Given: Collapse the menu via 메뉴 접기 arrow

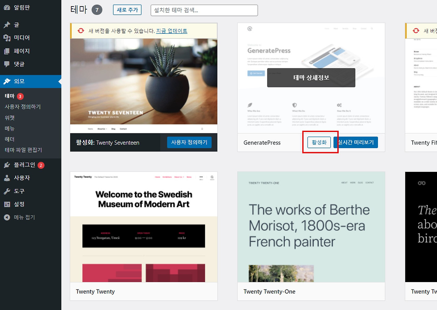Looking at the screenshot, I should pyautogui.click(x=7, y=217).
